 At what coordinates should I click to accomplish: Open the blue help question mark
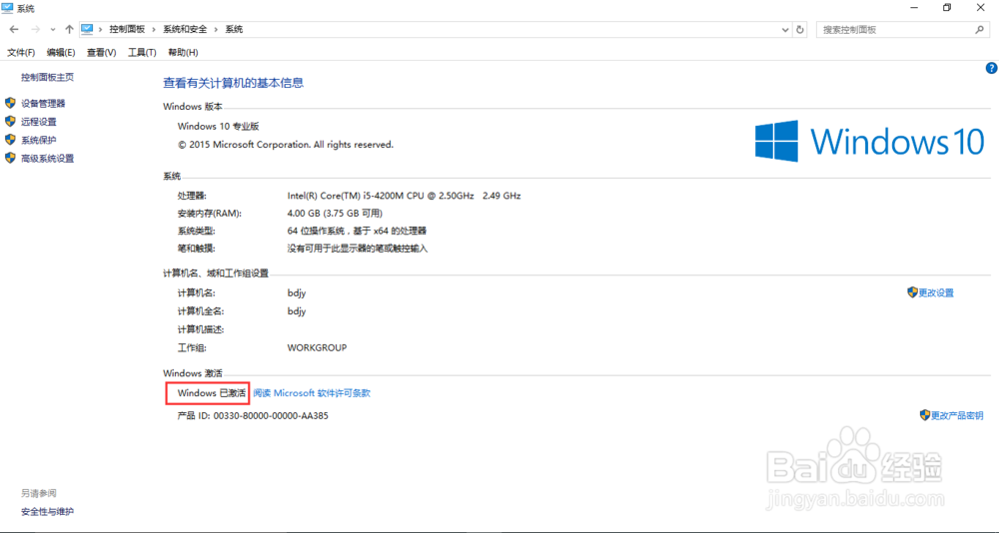[991, 68]
